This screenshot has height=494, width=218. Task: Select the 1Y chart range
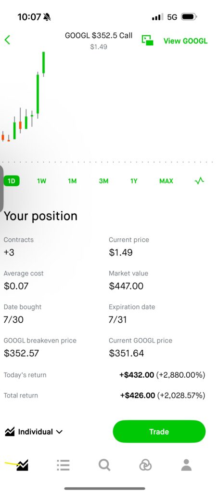(x=134, y=181)
